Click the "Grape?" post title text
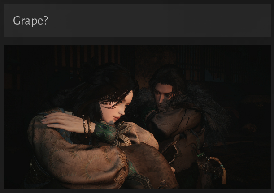Viewport: 274px width, 193px height. pyautogui.click(x=30, y=21)
